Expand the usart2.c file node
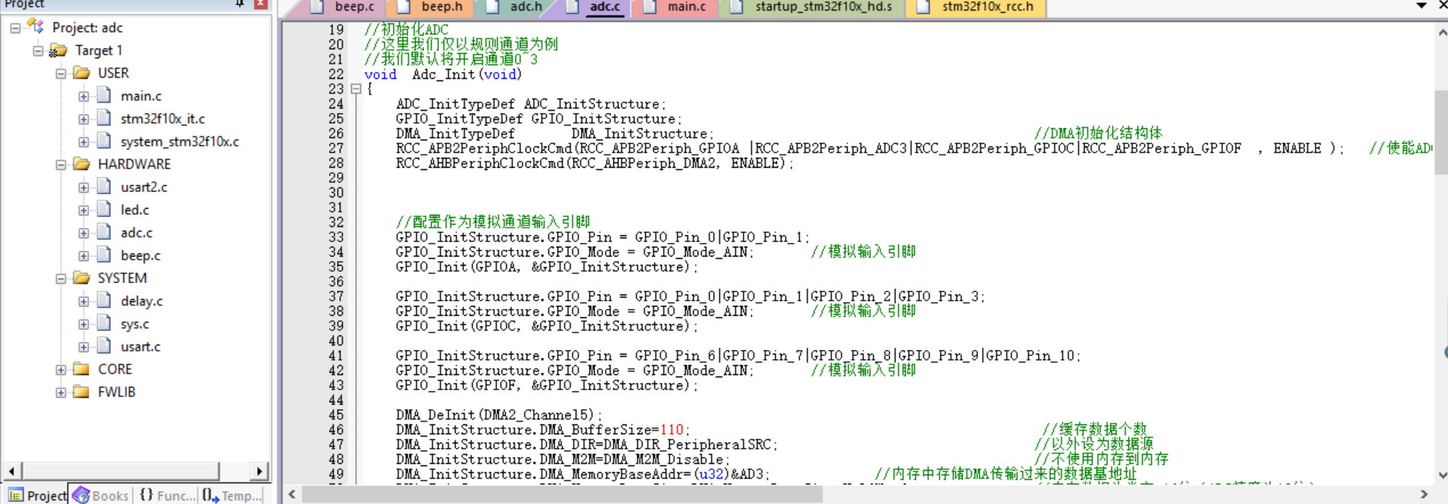Image resolution: width=1448 pixels, height=504 pixels. point(84,187)
